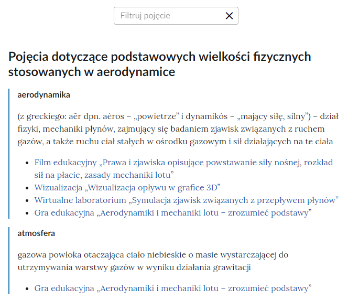Image resolution: width=359 pixels, height=300 pixels.
Task: Click the definition text starting 'gazowa powłoka otaczająca'
Action: pyautogui.click(x=153, y=261)
